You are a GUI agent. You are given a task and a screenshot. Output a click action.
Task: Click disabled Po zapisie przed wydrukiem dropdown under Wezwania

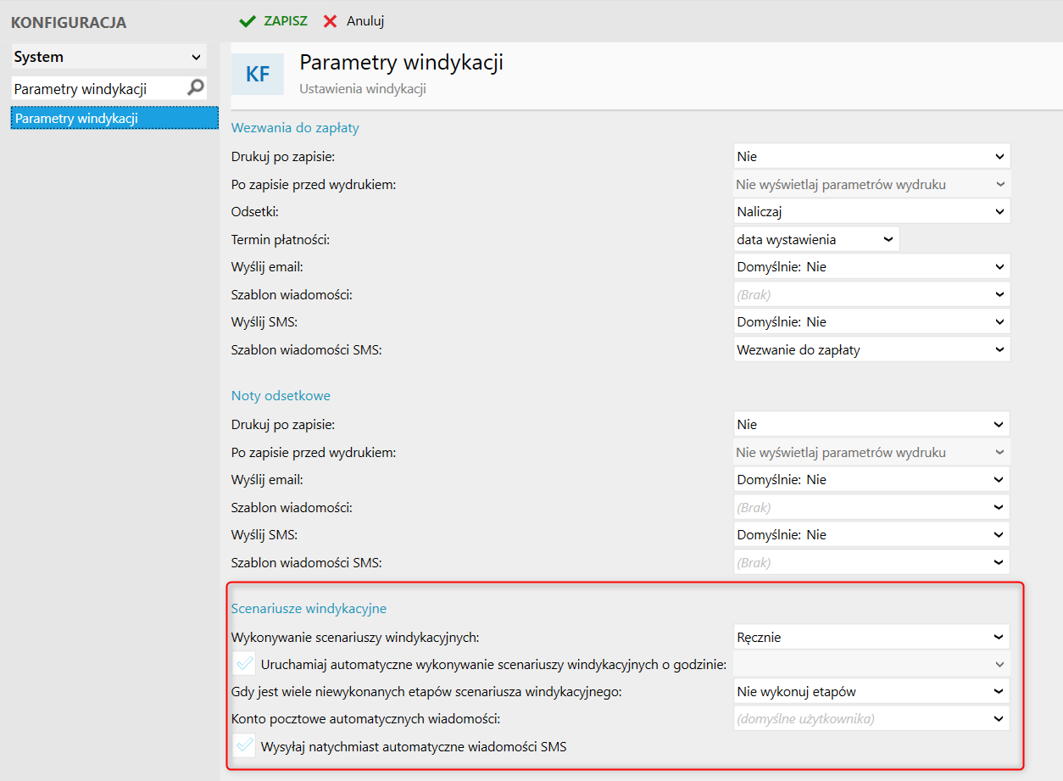tap(871, 184)
